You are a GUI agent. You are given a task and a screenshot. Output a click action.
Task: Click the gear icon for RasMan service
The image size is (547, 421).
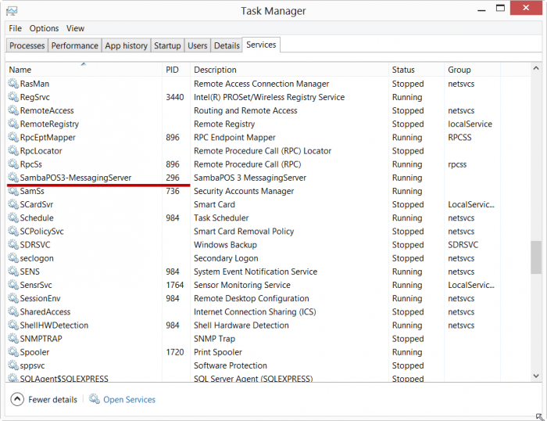tap(13, 84)
